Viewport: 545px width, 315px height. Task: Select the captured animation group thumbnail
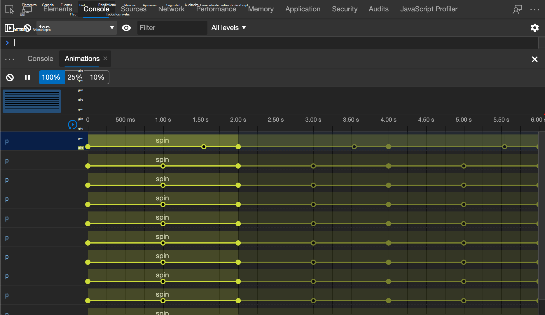[32, 101]
